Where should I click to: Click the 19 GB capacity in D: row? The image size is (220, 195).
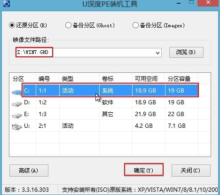[176, 102]
